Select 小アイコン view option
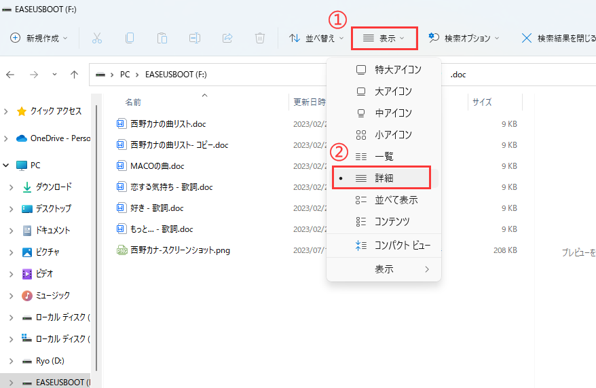The width and height of the screenshot is (596, 388). (x=384, y=134)
